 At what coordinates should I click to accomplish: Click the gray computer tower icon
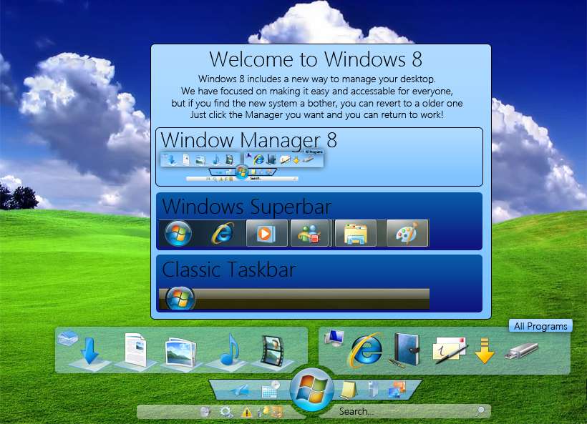tap(373, 390)
